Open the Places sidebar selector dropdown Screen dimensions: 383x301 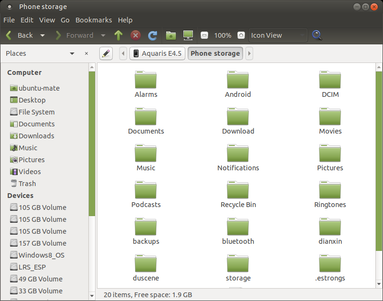tap(72, 53)
